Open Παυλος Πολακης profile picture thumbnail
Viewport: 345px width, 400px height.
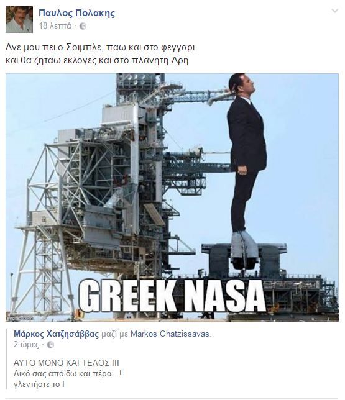pyautogui.click(x=19, y=19)
